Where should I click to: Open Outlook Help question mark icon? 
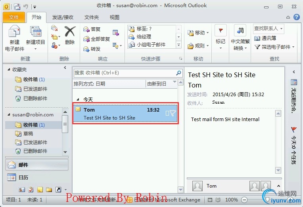tap(296, 17)
